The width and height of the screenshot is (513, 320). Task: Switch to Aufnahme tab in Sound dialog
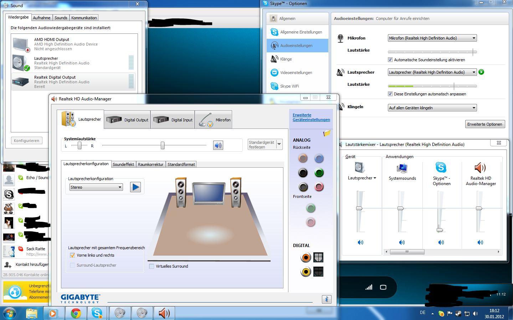(x=42, y=18)
